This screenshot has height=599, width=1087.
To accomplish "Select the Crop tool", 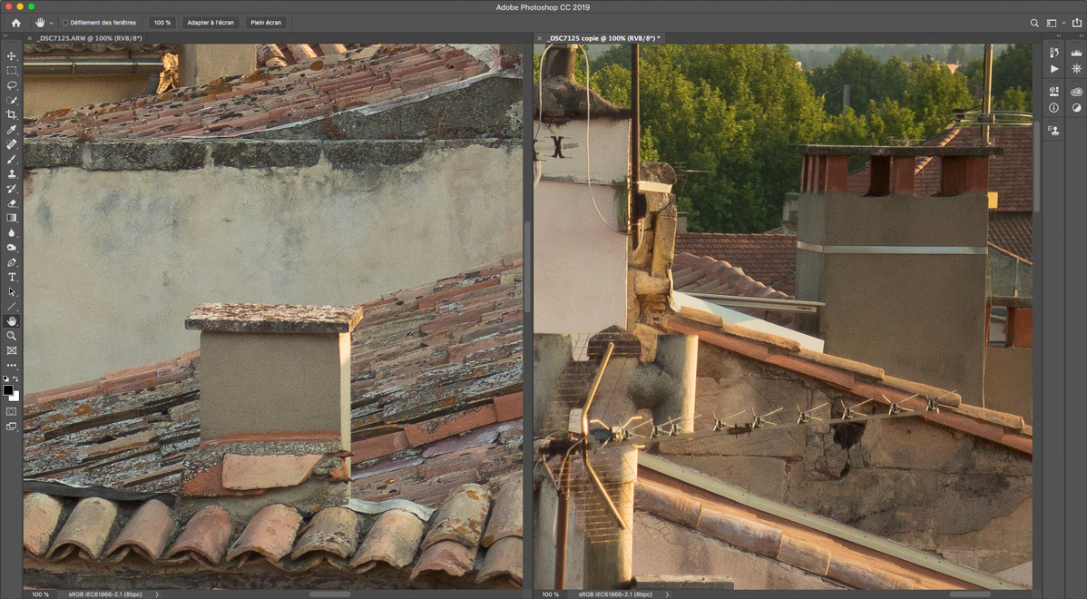I will pyautogui.click(x=12, y=115).
